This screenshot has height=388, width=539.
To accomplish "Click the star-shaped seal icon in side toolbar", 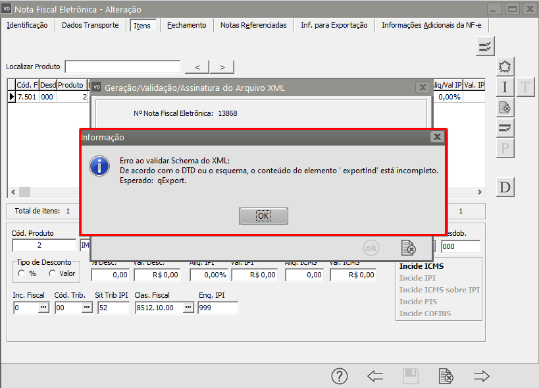I will pos(505,67).
